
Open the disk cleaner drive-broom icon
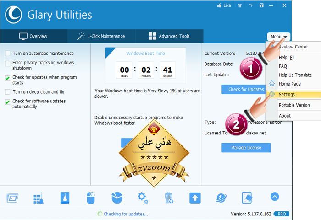[x=65, y=198]
